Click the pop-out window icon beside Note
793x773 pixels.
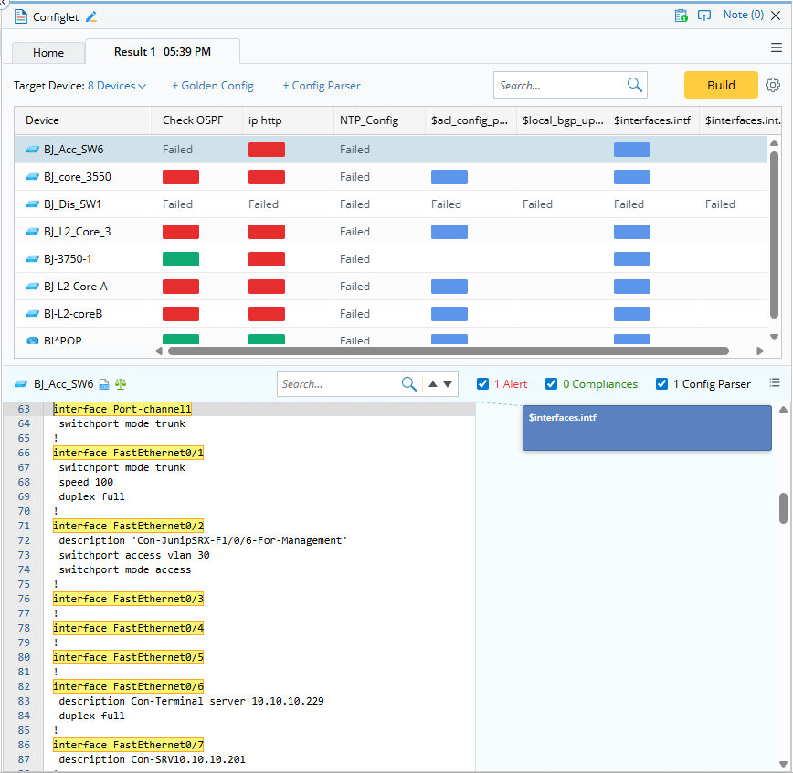click(704, 16)
